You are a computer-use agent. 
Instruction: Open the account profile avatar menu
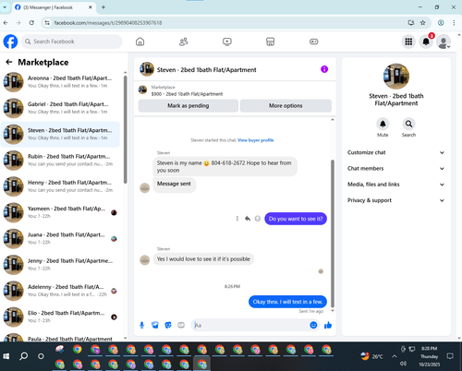point(444,42)
